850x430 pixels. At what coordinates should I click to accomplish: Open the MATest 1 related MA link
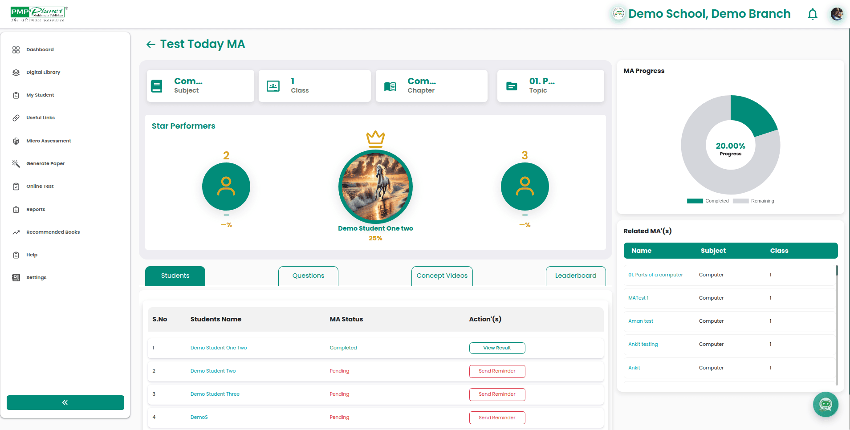(x=639, y=298)
